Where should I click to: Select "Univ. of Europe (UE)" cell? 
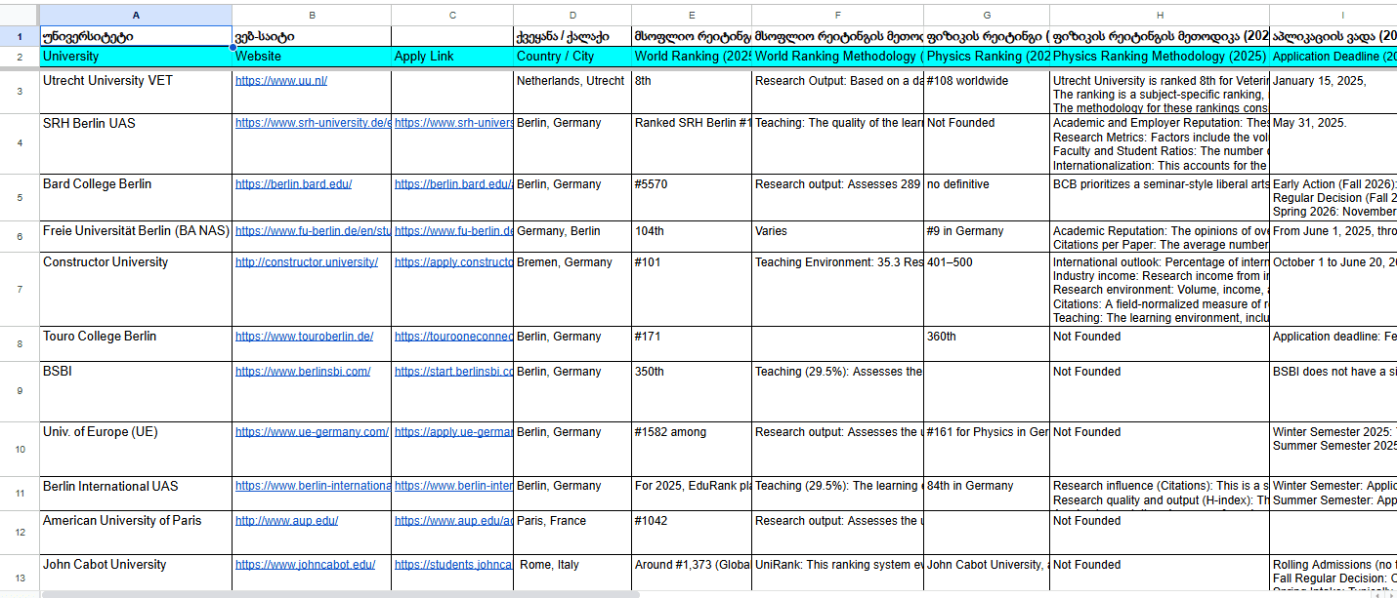pos(135,450)
